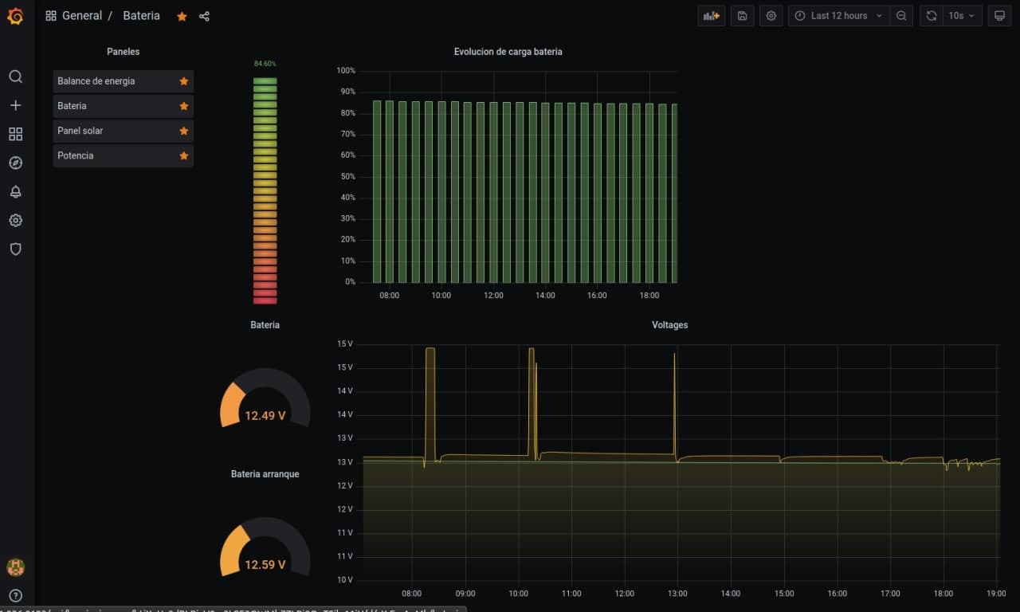Open the user avatar in sidebar

coord(15,567)
